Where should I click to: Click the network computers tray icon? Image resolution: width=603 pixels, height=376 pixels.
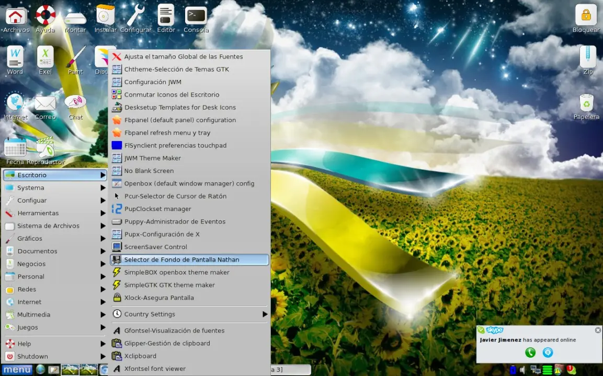(x=536, y=370)
